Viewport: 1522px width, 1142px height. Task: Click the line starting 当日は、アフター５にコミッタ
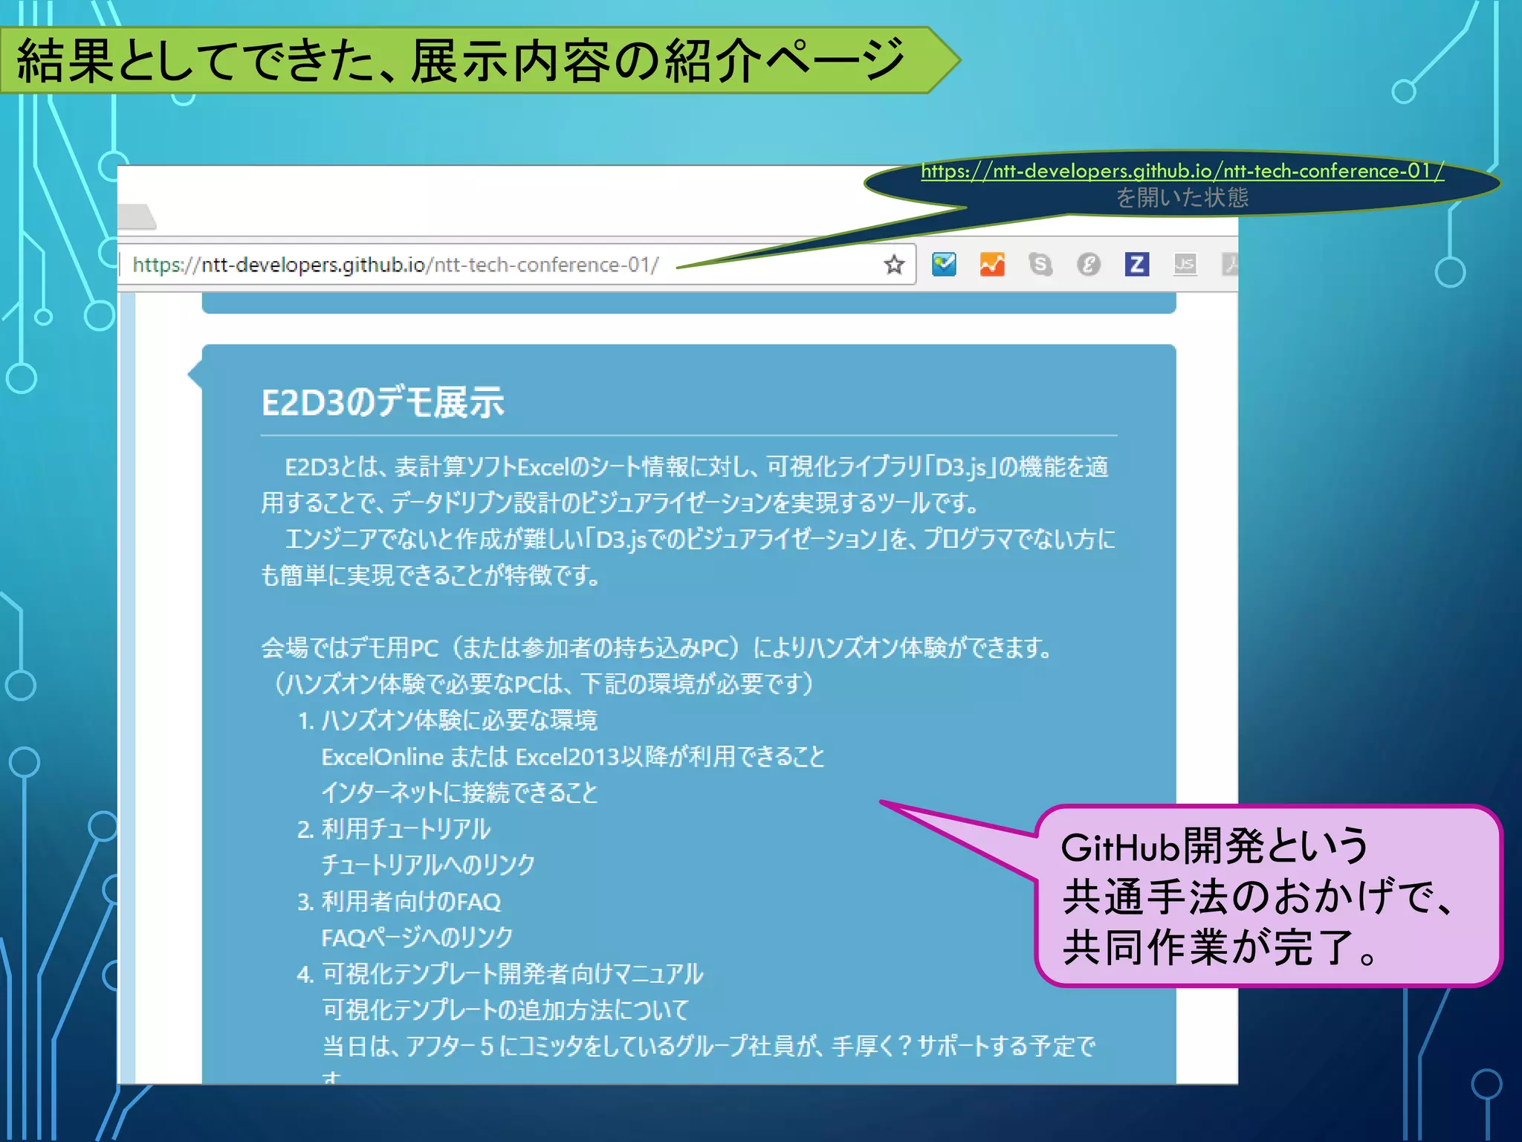tap(708, 1046)
